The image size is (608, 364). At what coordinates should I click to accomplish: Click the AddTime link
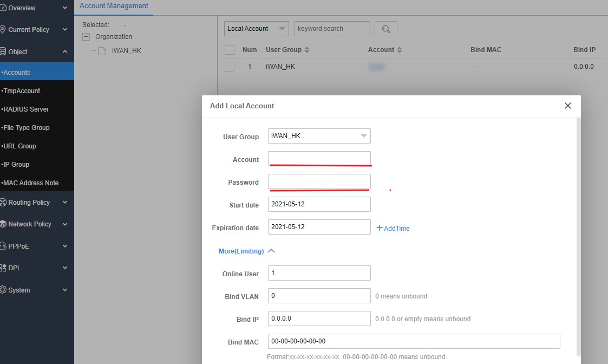point(393,228)
